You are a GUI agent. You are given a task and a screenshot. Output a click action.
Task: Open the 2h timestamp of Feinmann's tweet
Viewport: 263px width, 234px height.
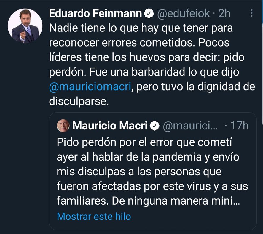(224, 13)
